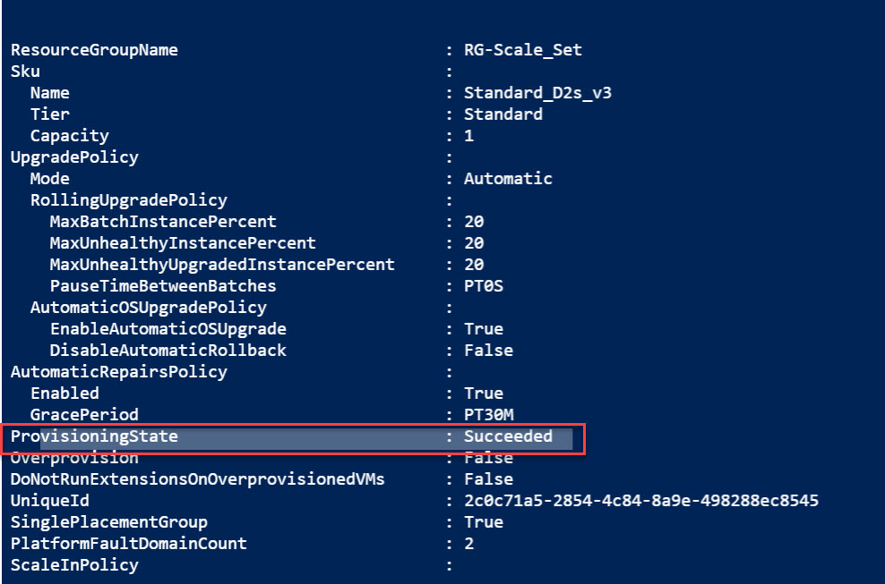Click the highlighted Succeeded provisioning state value
Image resolution: width=885 pixels, height=584 pixels.
tap(508, 436)
